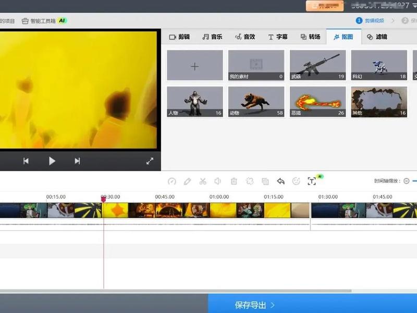Open the 科幻 sci-fi category
The width and height of the screenshot is (417, 313).
[379, 65]
